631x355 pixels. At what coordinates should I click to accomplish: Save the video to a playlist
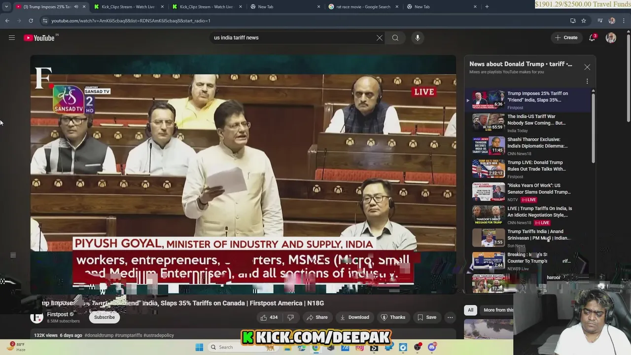(426, 318)
